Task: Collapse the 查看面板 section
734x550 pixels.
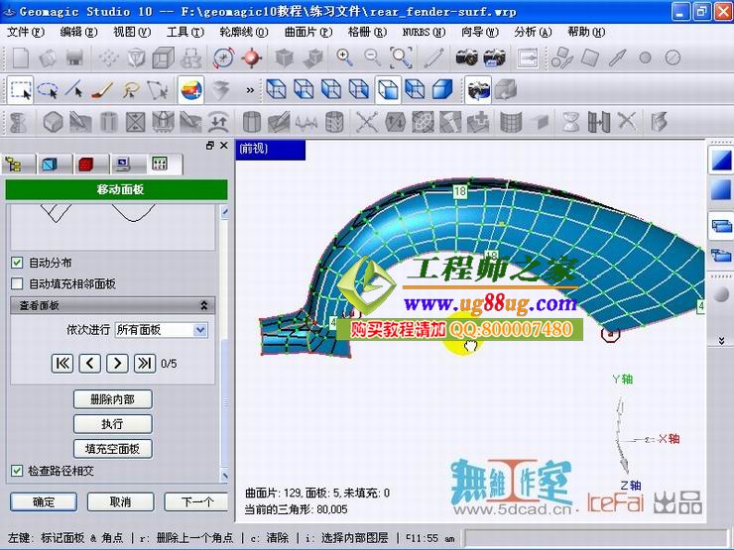Action: 205,306
